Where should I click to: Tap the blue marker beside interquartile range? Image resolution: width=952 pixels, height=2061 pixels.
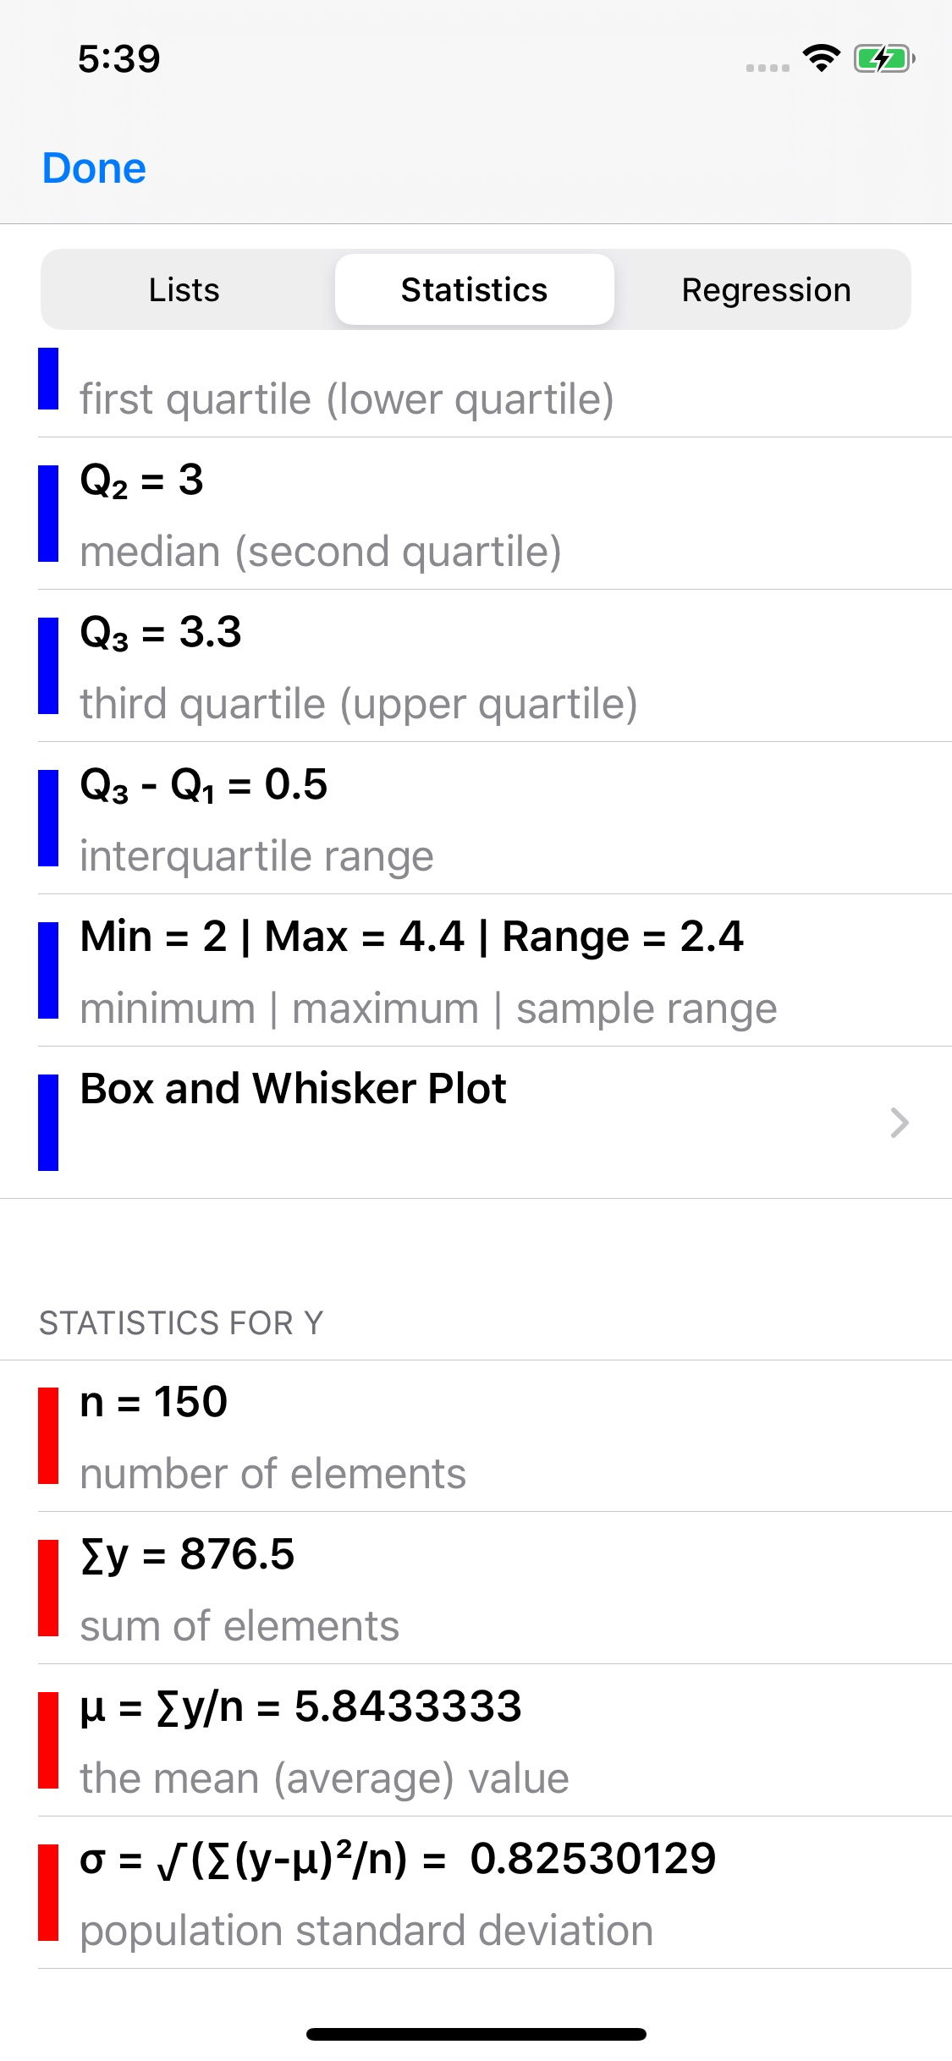48,818
